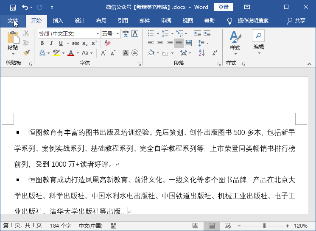Click the 粘贴 paste icon
The image size is (316, 231).
coord(13,37)
